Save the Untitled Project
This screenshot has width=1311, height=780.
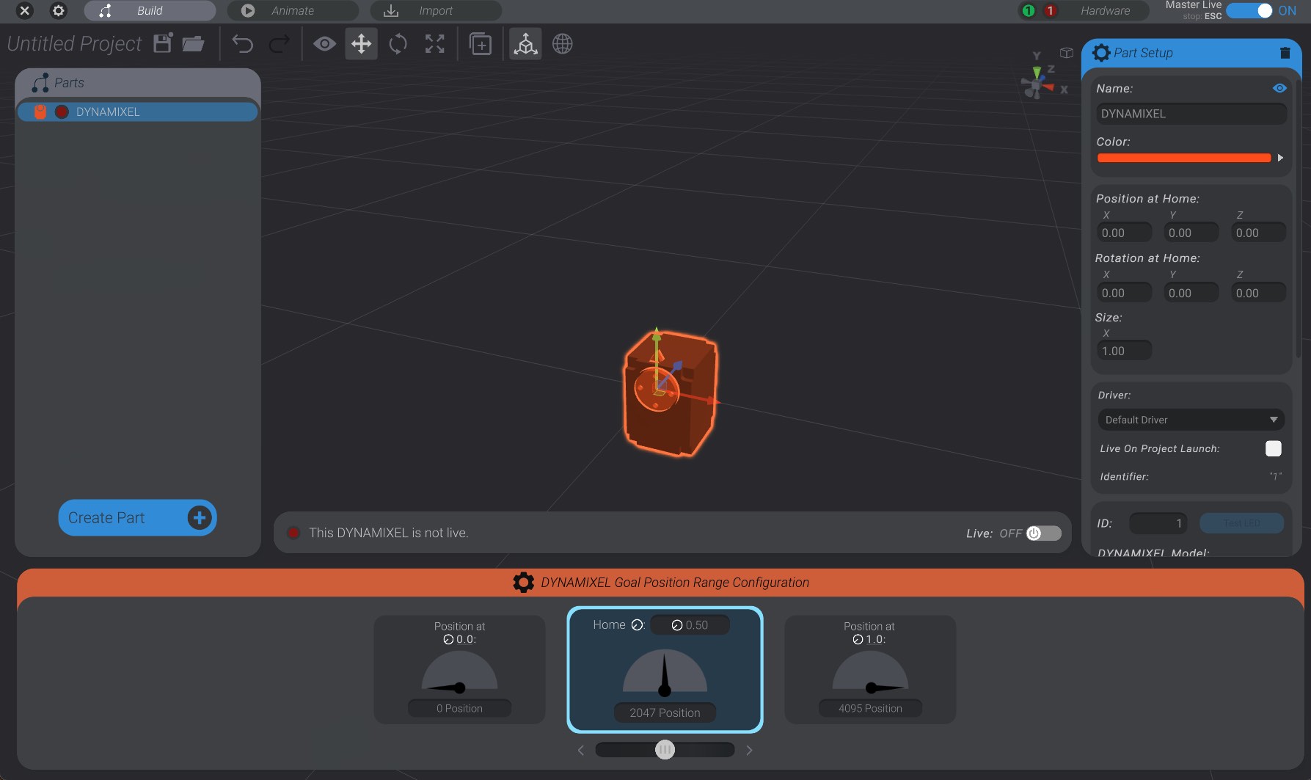point(161,43)
